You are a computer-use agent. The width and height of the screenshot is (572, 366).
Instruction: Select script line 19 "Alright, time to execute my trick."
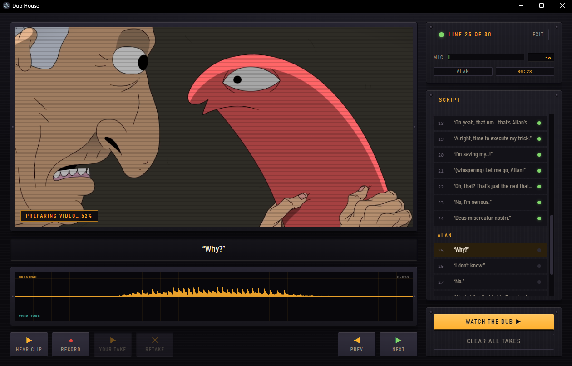(490, 138)
